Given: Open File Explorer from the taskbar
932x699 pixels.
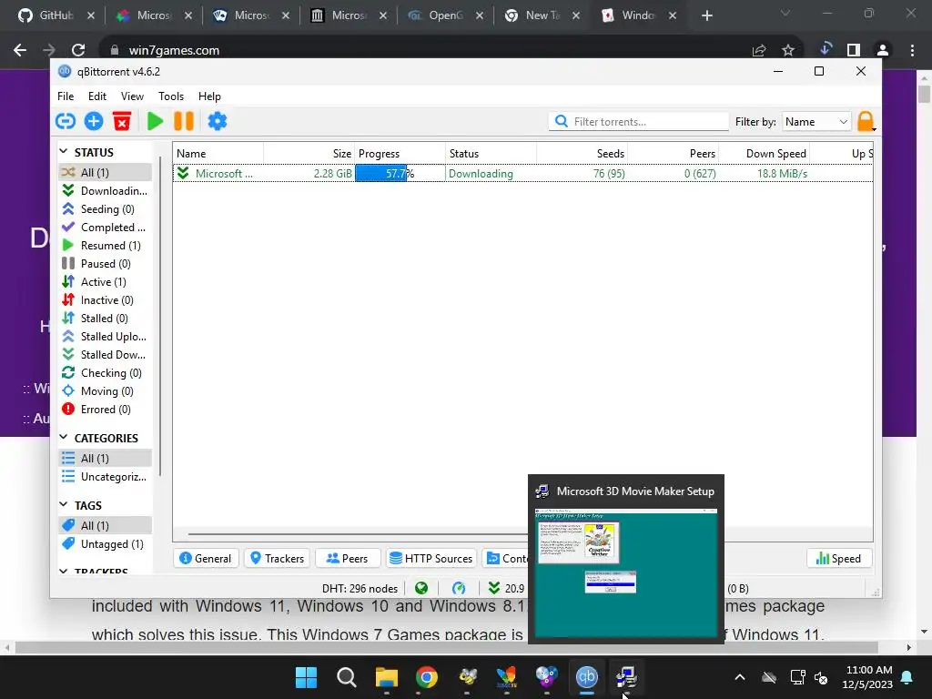Looking at the screenshot, I should [386, 677].
